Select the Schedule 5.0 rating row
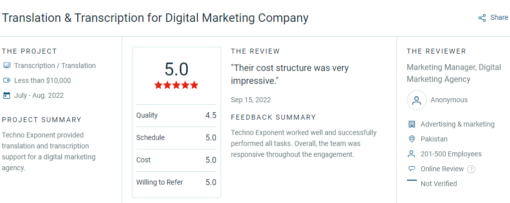510x203 pixels. (x=176, y=138)
